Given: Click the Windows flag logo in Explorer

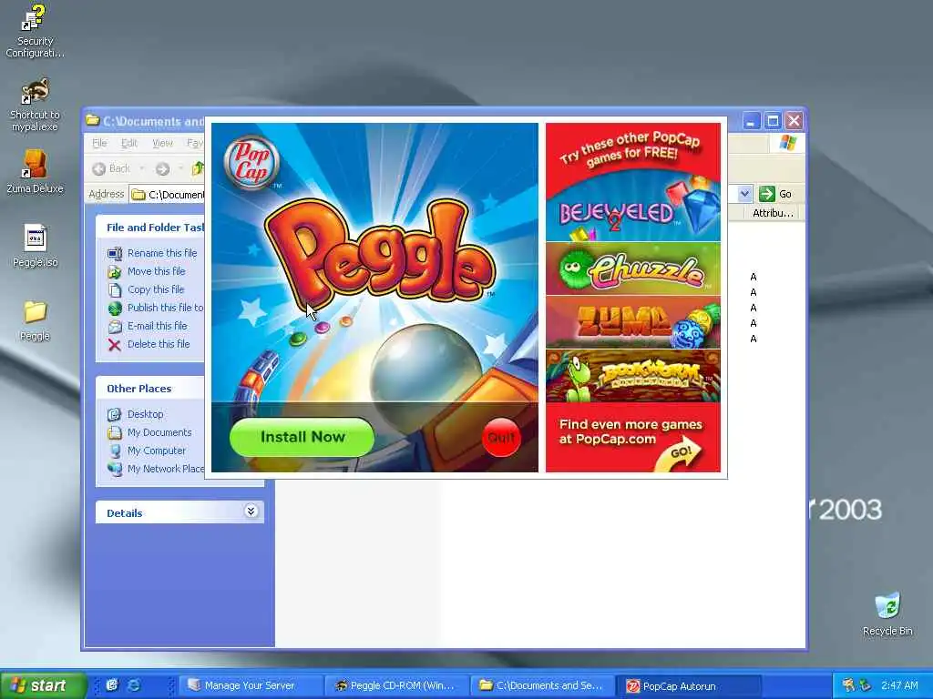Looking at the screenshot, I should pos(787,143).
